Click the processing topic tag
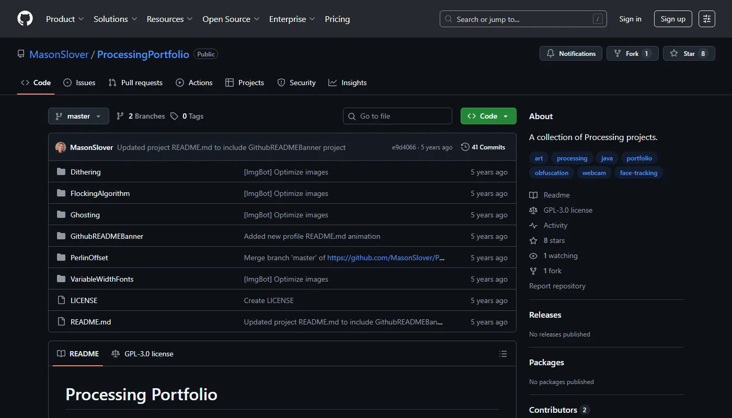This screenshot has width=732, height=418. 572,158
